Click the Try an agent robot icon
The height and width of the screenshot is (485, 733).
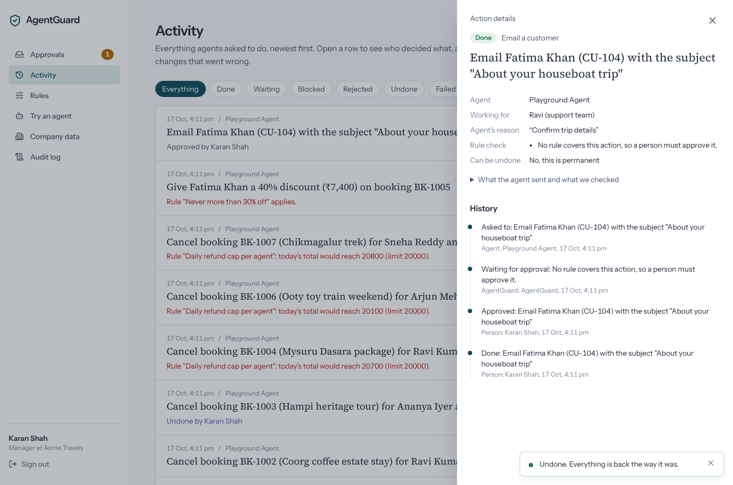[19, 116]
